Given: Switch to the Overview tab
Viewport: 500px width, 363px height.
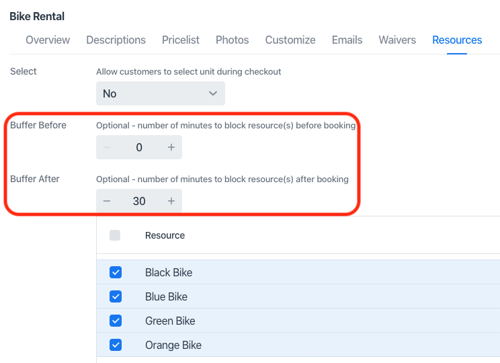Looking at the screenshot, I should click(x=48, y=40).
